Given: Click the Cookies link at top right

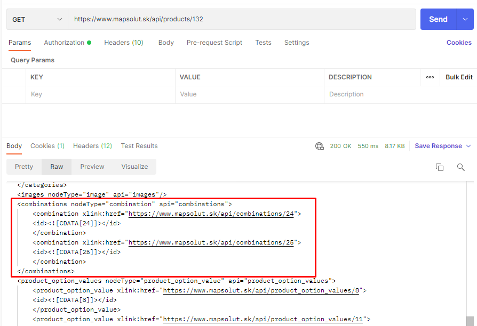Looking at the screenshot, I should (458, 42).
